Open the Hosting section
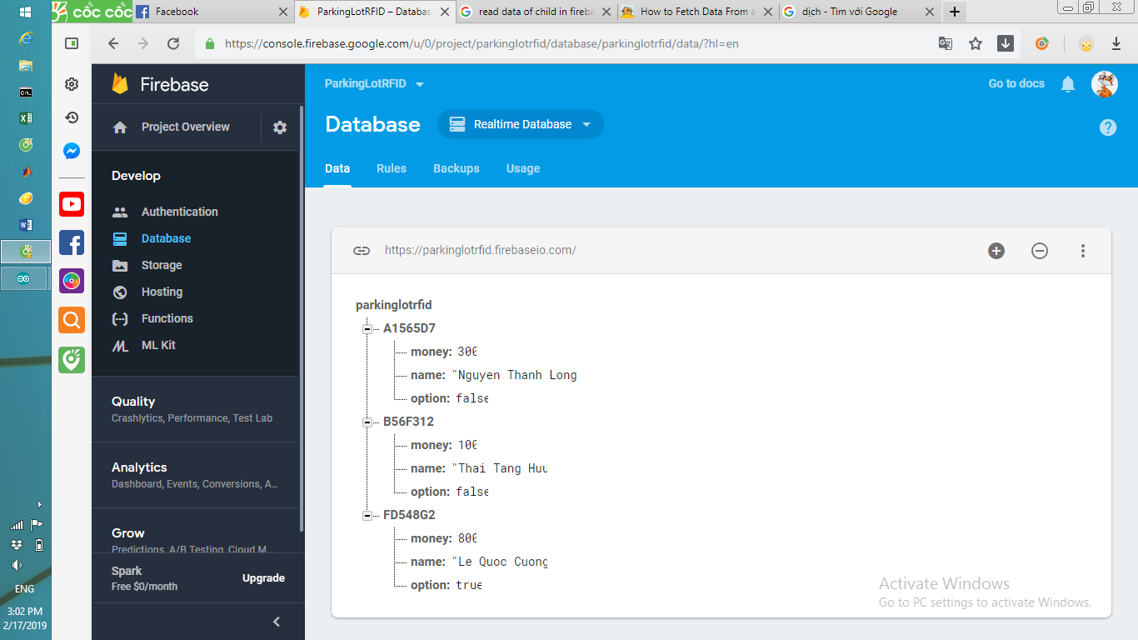This screenshot has width=1138, height=640. coord(163,292)
